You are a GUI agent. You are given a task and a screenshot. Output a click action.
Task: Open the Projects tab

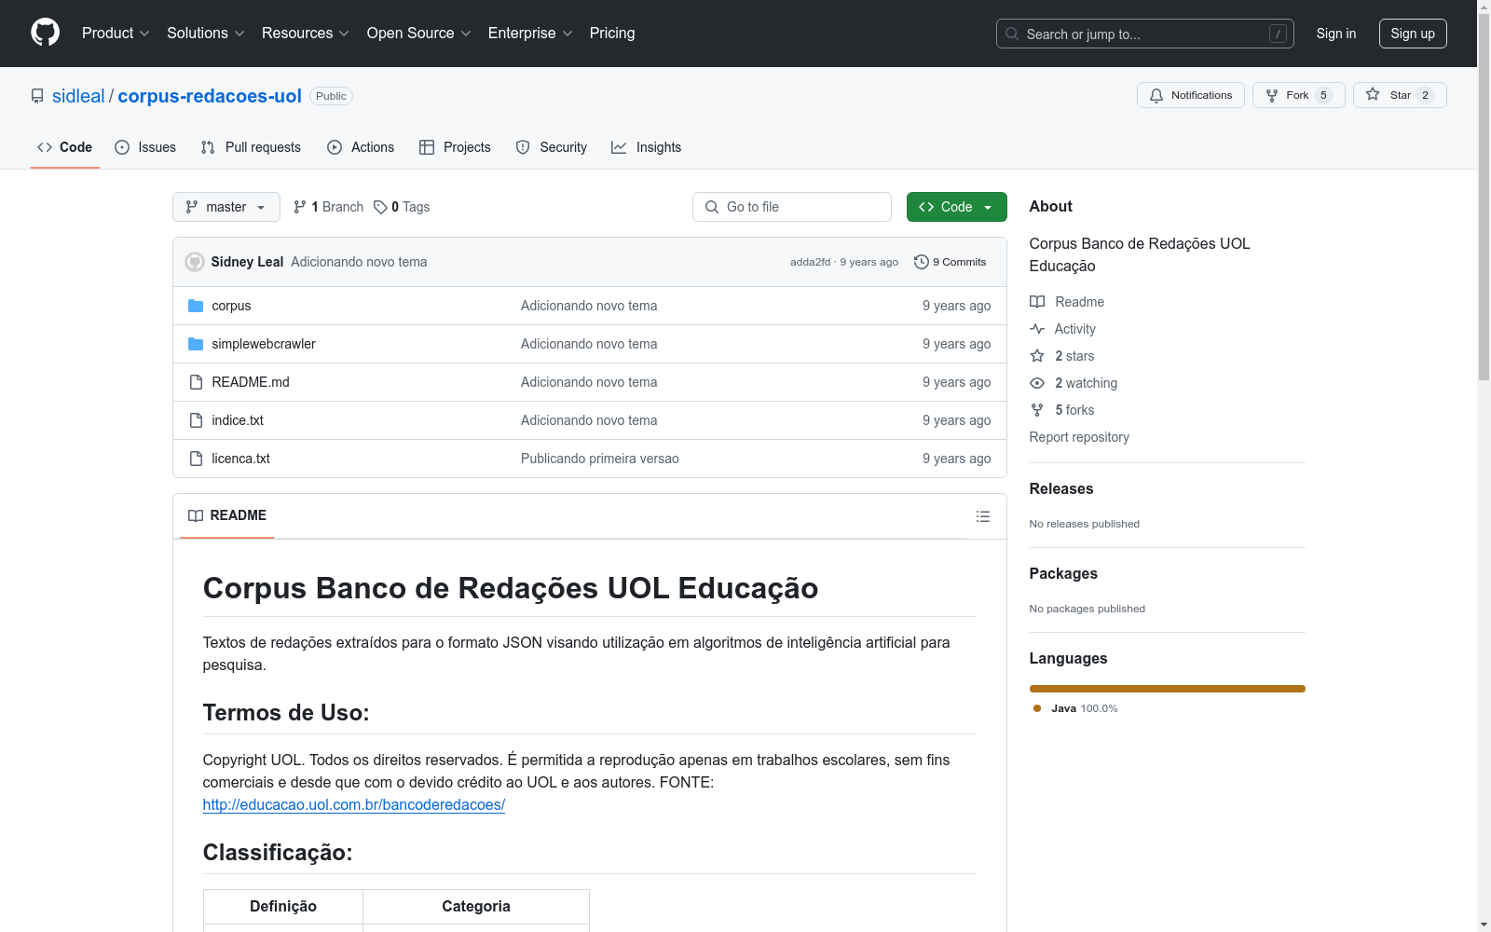click(x=455, y=147)
